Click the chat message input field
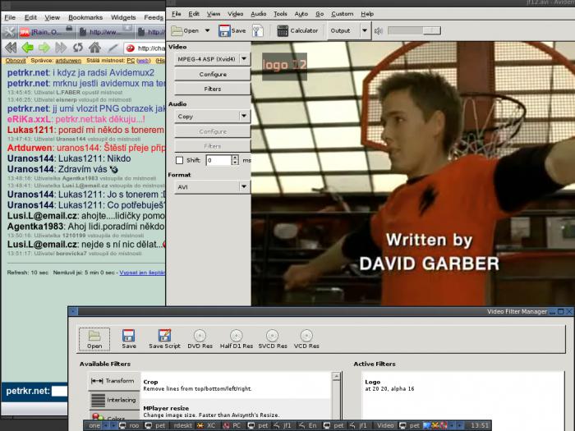This screenshot has width=575, height=431. [59, 391]
